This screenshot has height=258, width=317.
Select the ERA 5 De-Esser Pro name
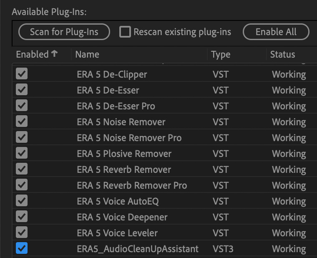pos(116,106)
